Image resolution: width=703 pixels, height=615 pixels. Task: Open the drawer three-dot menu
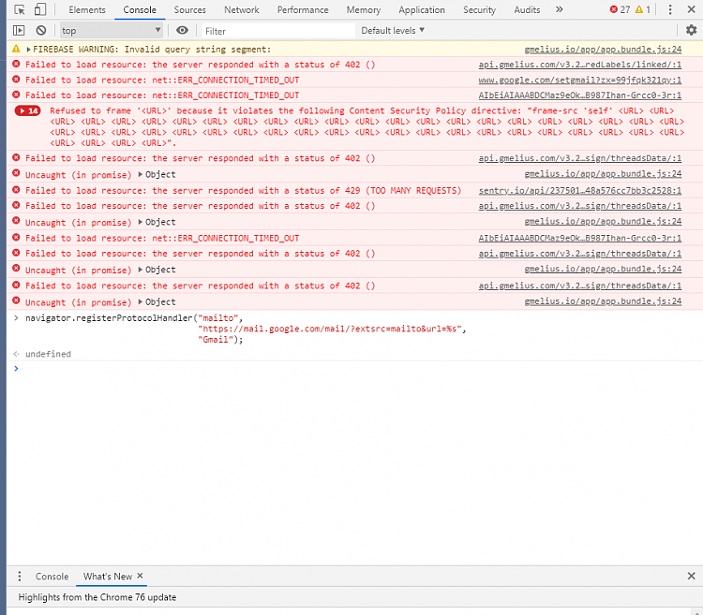[19, 577]
